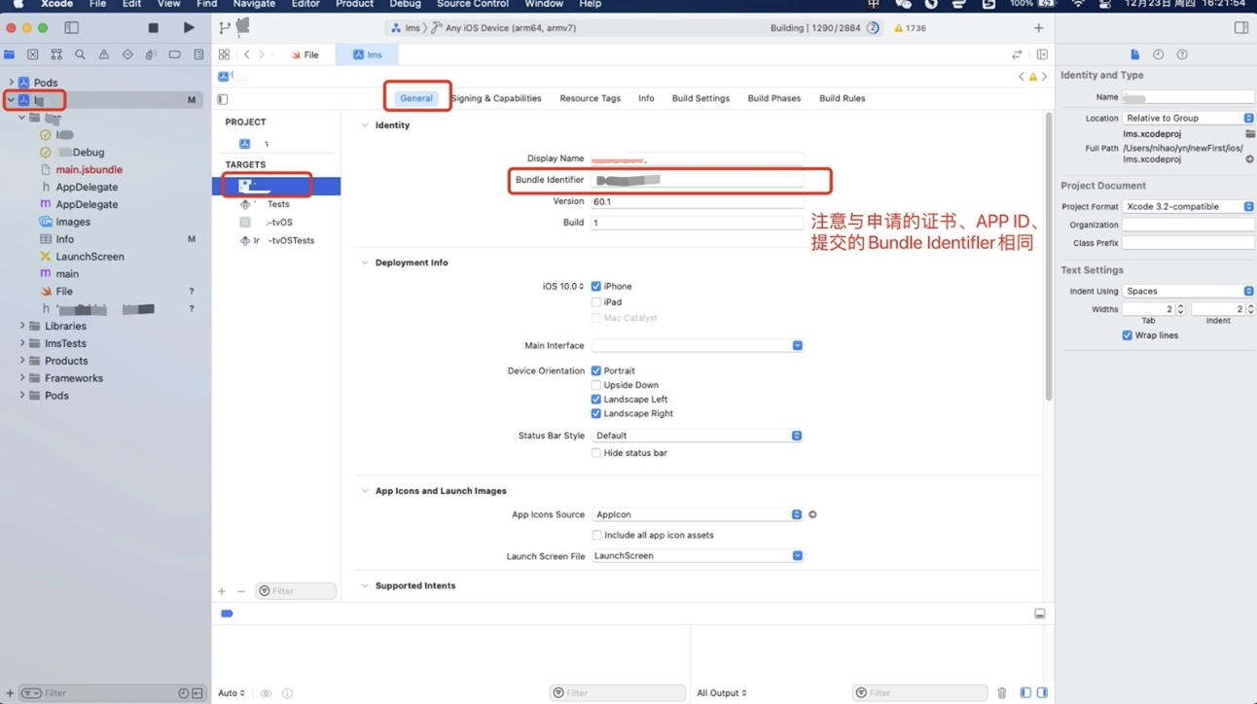Open the Library with plus button
Screen dimensions: 1257x704
[x=1038, y=28]
